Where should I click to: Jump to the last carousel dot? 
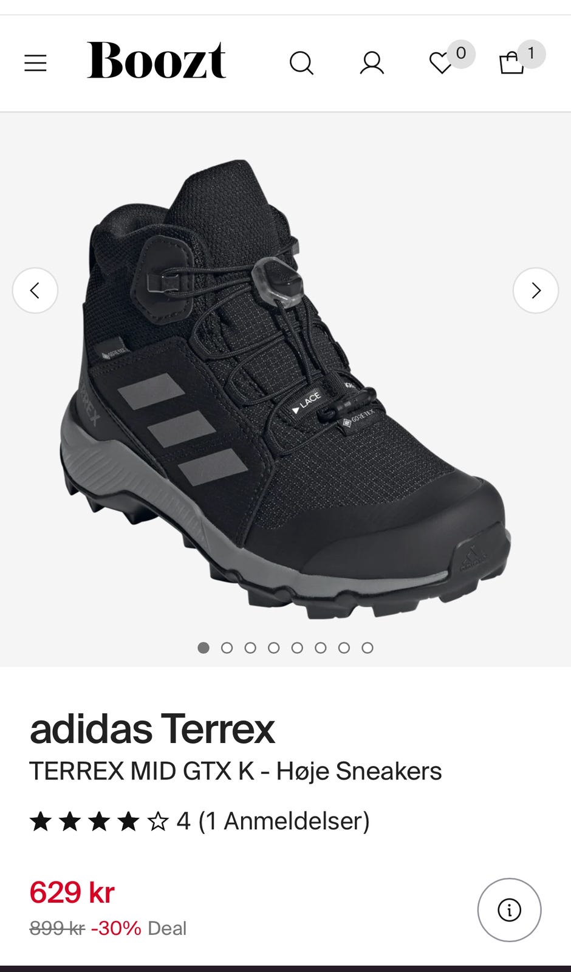(368, 648)
